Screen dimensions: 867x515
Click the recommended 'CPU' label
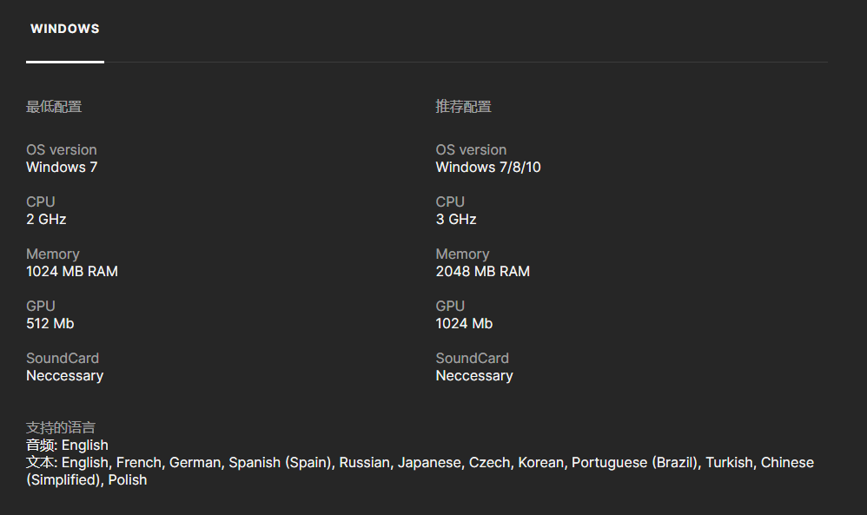(x=450, y=201)
